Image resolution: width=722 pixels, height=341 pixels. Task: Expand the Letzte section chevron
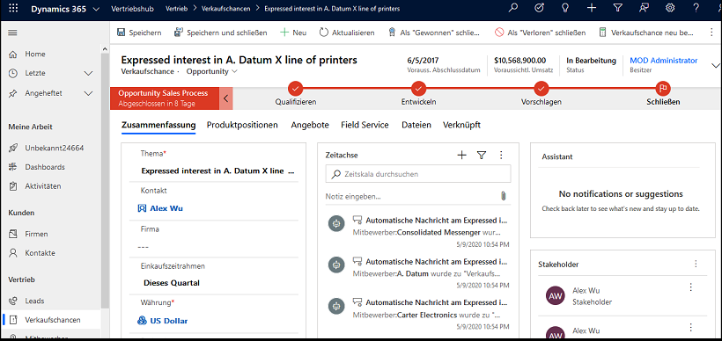click(89, 73)
